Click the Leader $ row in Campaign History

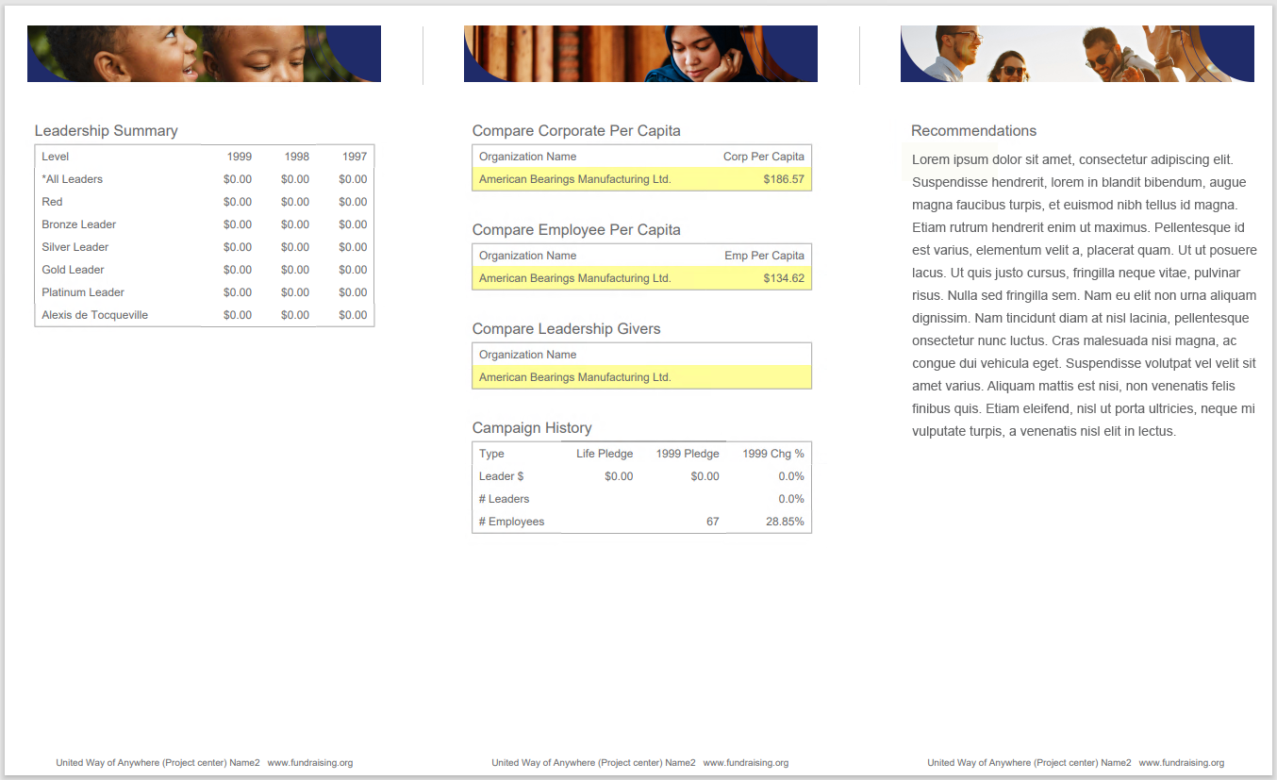point(501,476)
